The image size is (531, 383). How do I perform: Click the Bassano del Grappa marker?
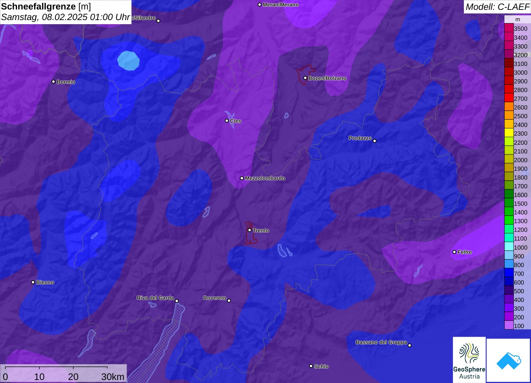(x=410, y=345)
